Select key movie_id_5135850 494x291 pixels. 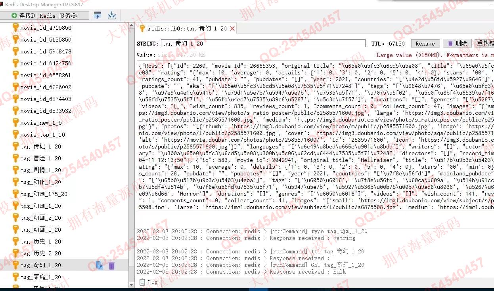[46, 40]
